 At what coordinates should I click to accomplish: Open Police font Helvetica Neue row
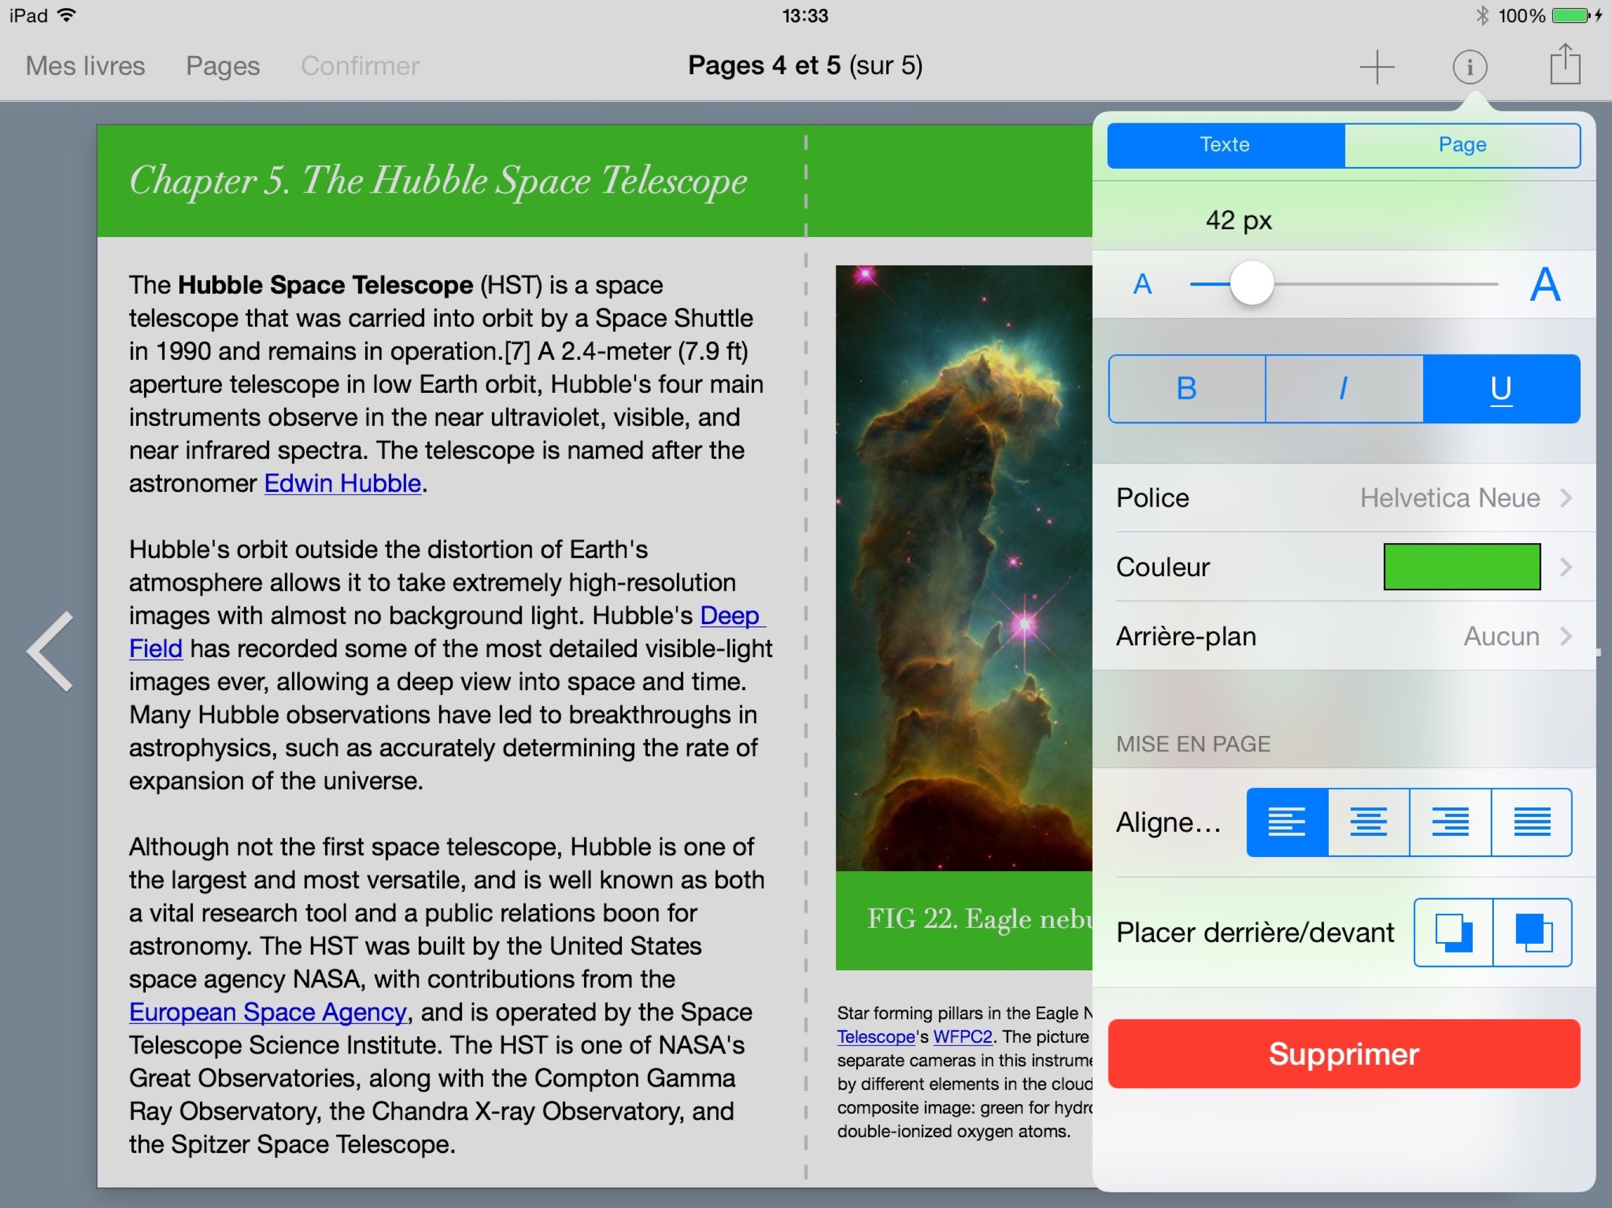tap(1343, 498)
